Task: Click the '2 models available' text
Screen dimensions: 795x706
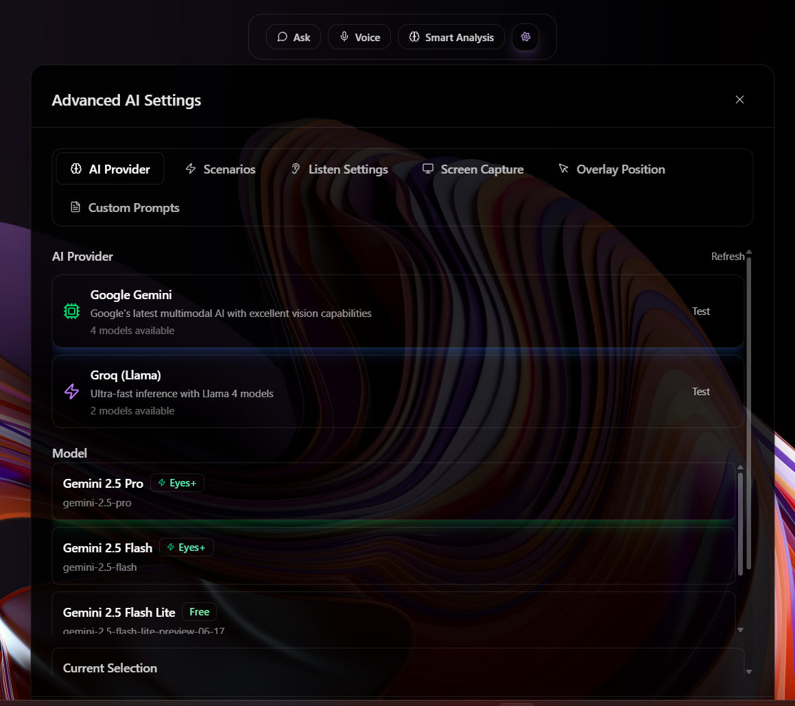Action: coord(132,410)
